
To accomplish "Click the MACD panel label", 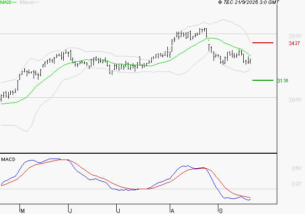I will tap(8, 160).
